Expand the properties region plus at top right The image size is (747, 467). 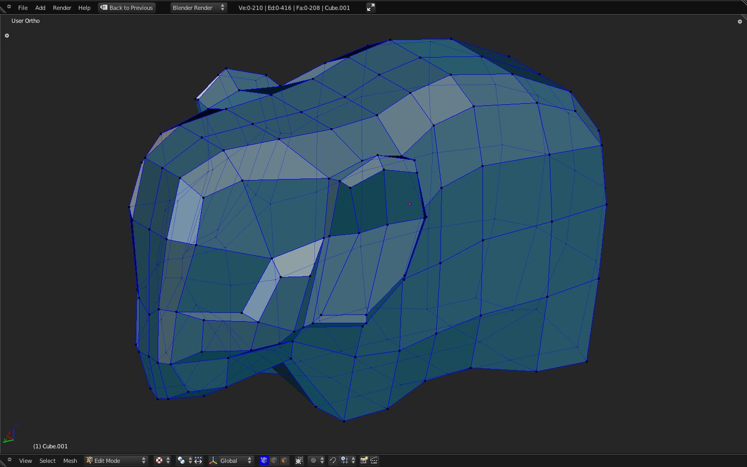coord(740,21)
